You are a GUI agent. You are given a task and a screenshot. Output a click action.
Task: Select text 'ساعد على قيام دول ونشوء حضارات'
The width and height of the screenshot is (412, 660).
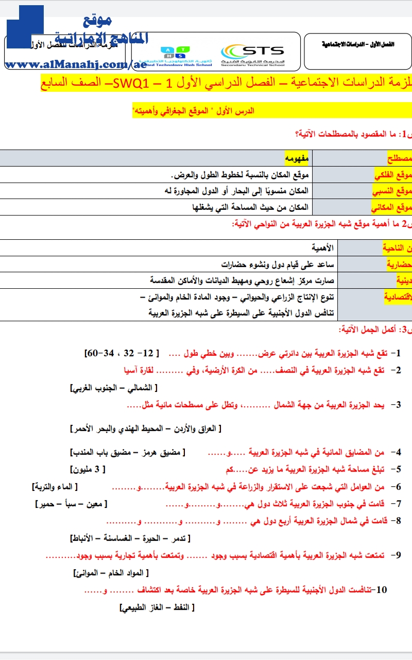(278, 265)
